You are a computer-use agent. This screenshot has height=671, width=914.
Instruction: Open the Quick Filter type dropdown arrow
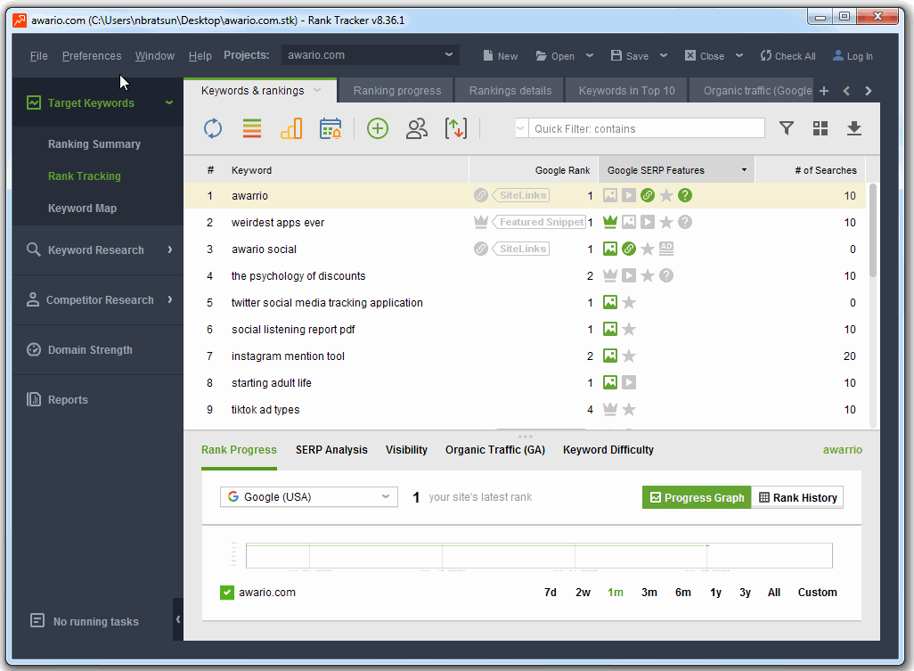coord(521,128)
